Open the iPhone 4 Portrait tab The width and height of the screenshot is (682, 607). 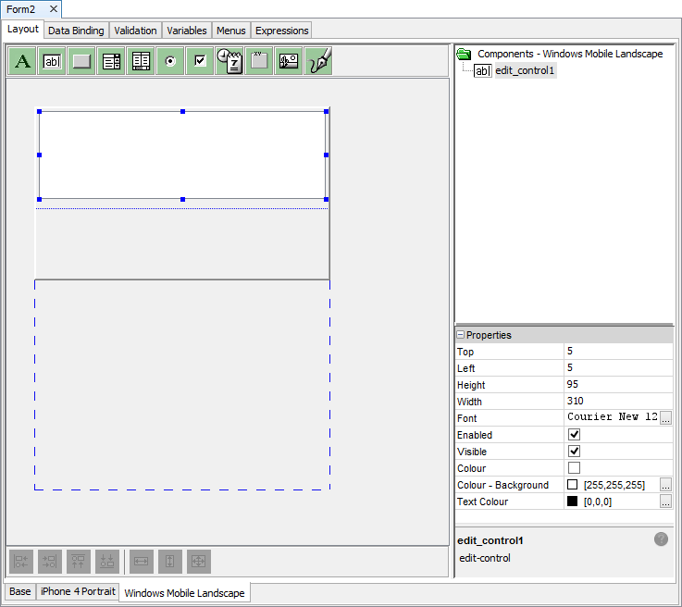(x=78, y=592)
